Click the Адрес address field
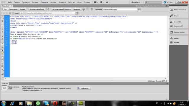189x106 pixels. point(48,13)
